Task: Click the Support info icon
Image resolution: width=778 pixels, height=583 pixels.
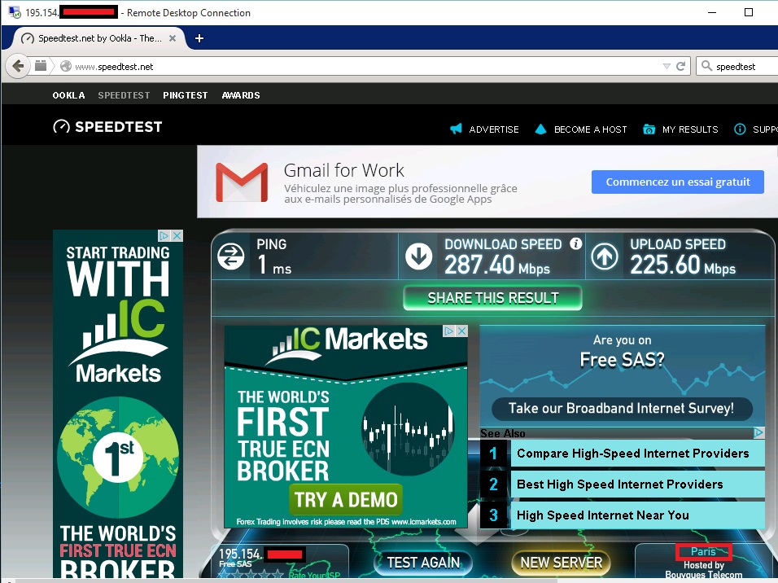Action: [739, 129]
